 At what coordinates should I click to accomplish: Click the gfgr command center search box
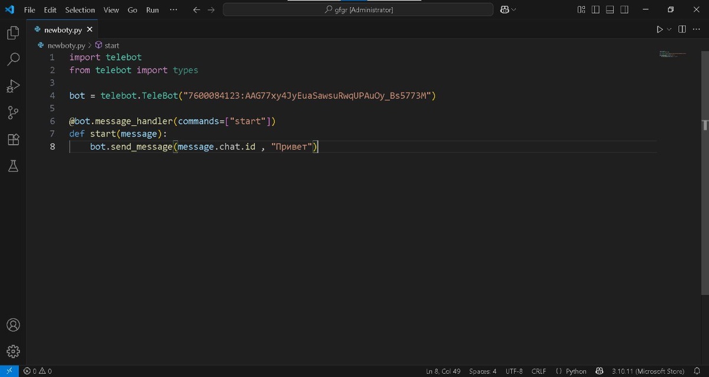tap(358, 9)
